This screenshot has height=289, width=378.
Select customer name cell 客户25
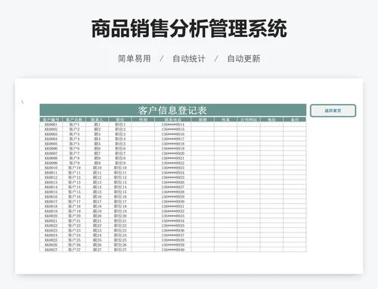pos(74,240)
